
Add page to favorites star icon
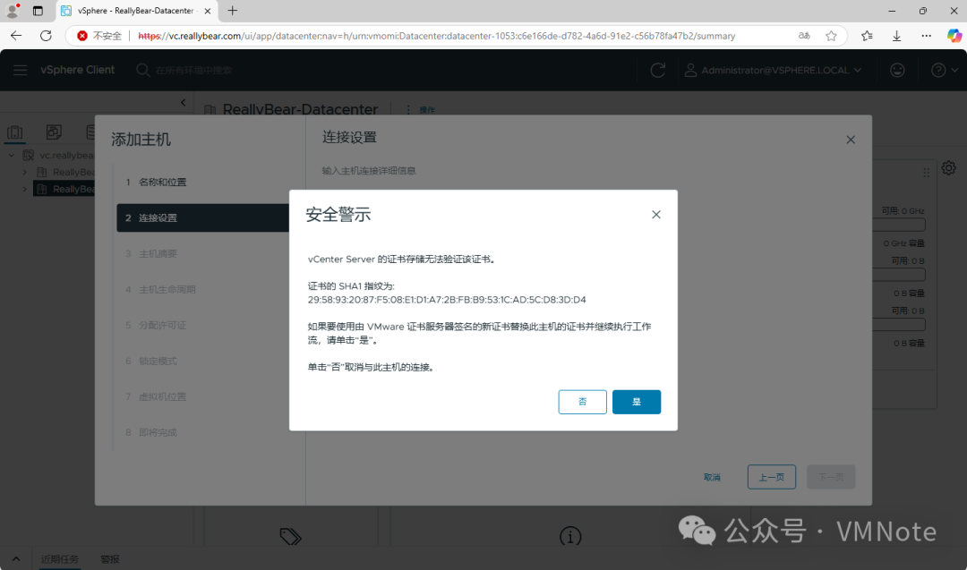tap(831, 36)
